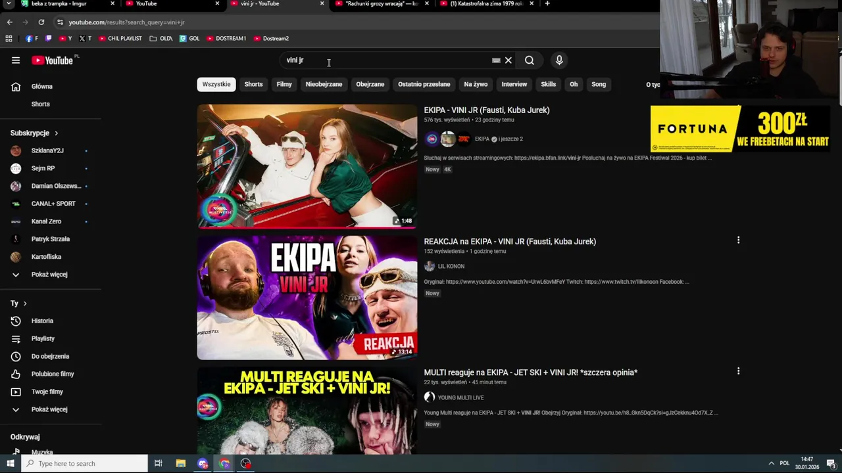This screenshot has width=842, height=473.
Task: Open LIL KONON channel link
Action: tap(451, 266)
